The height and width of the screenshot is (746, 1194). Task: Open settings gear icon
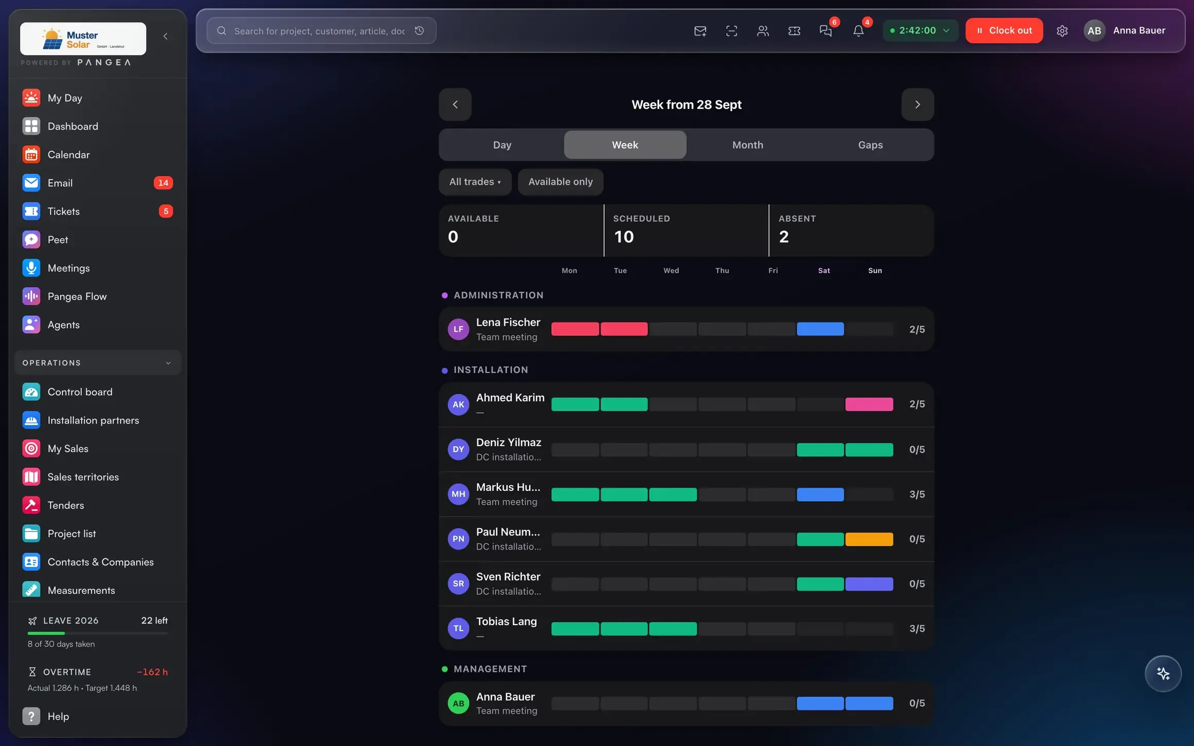1062,31
